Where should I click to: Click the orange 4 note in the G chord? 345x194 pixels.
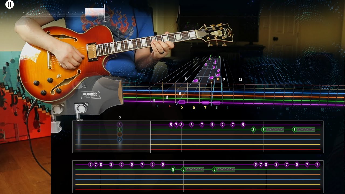click(x=120, y=134)
